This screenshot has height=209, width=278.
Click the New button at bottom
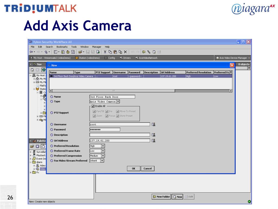click(x=178, y=197)
